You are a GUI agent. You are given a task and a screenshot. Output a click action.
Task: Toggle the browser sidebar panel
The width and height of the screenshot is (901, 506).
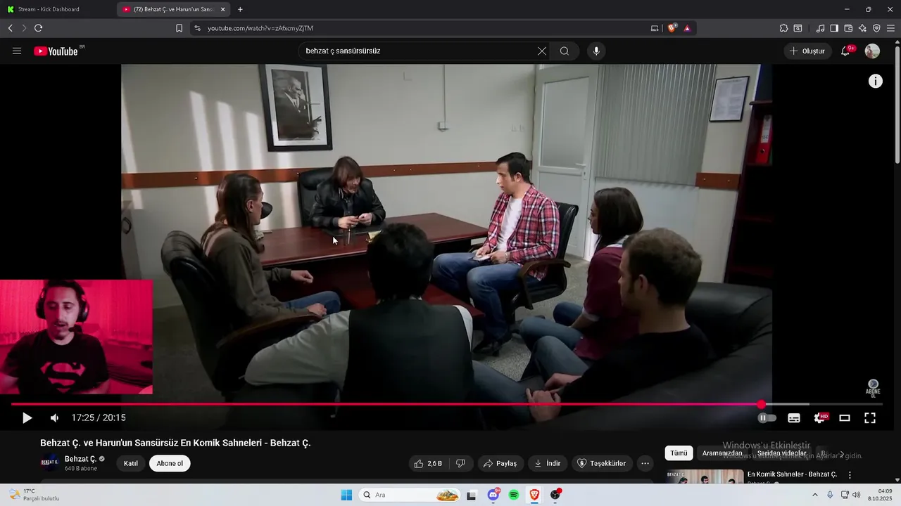(834, 28)
